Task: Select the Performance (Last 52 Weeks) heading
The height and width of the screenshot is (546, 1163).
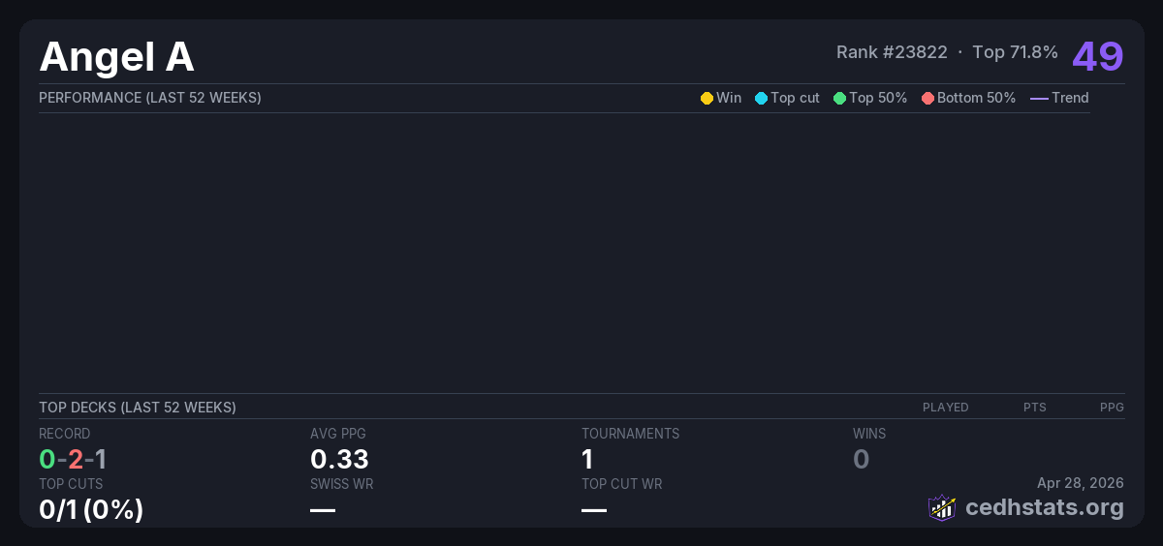Action: [x=150, y=98]
